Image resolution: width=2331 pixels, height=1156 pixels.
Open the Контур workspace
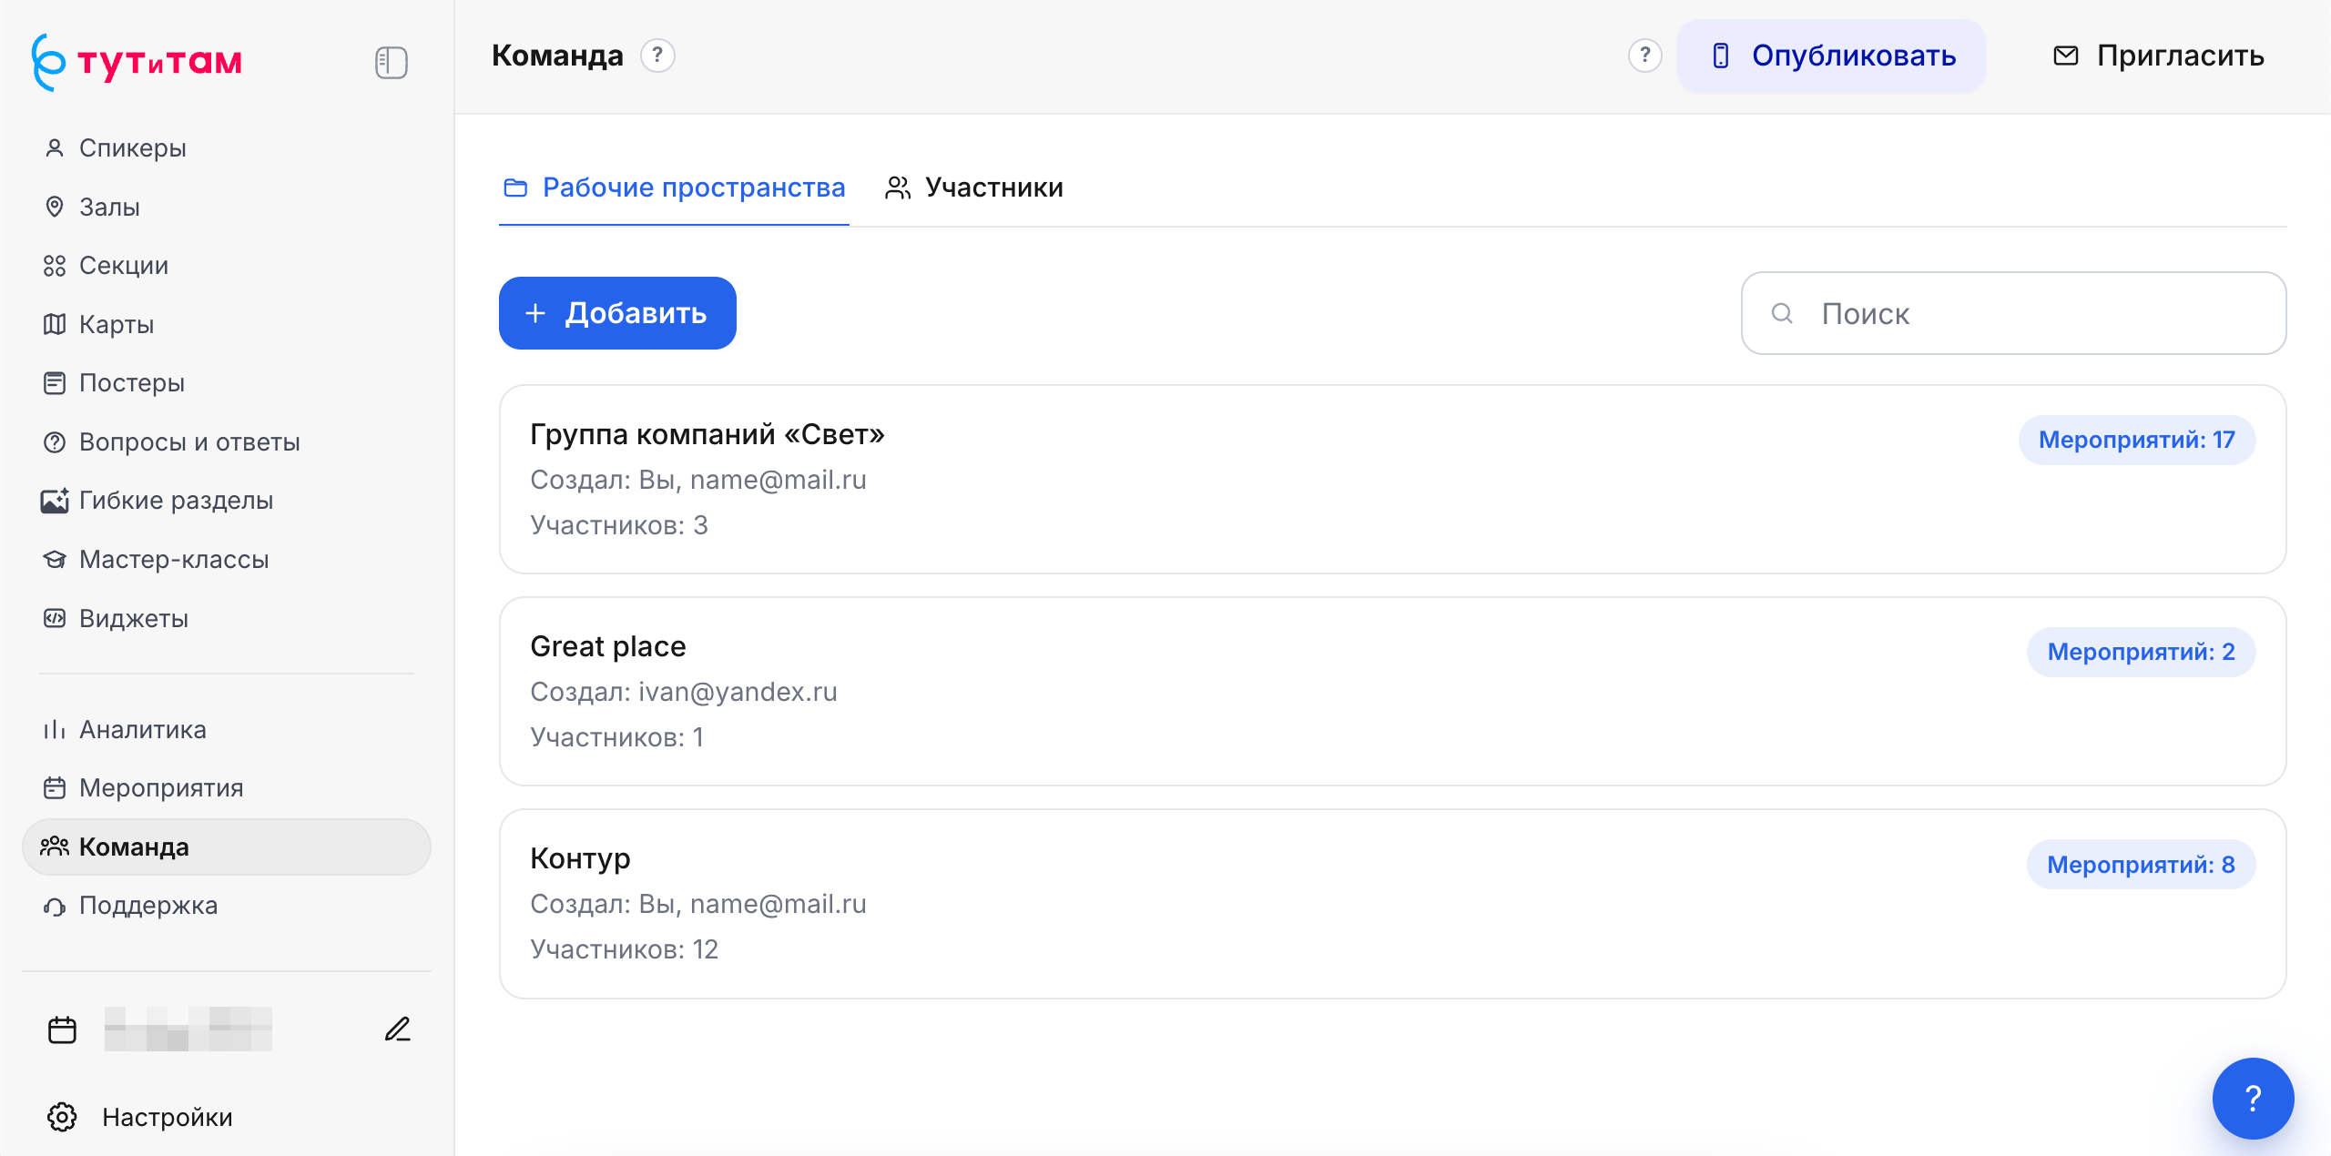[1392, 904]
